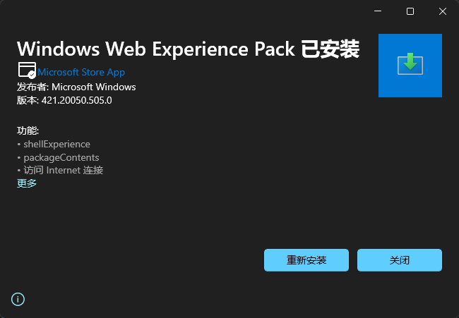This screenshot has height=318, width=459.
Task: Open the Microsoft Store App link
Action: click(x=81, y=72)
